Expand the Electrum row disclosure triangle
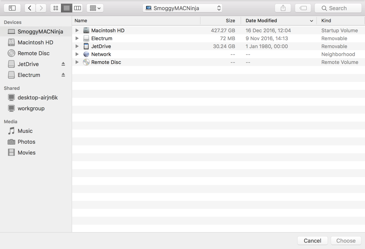 pos(77,38)
